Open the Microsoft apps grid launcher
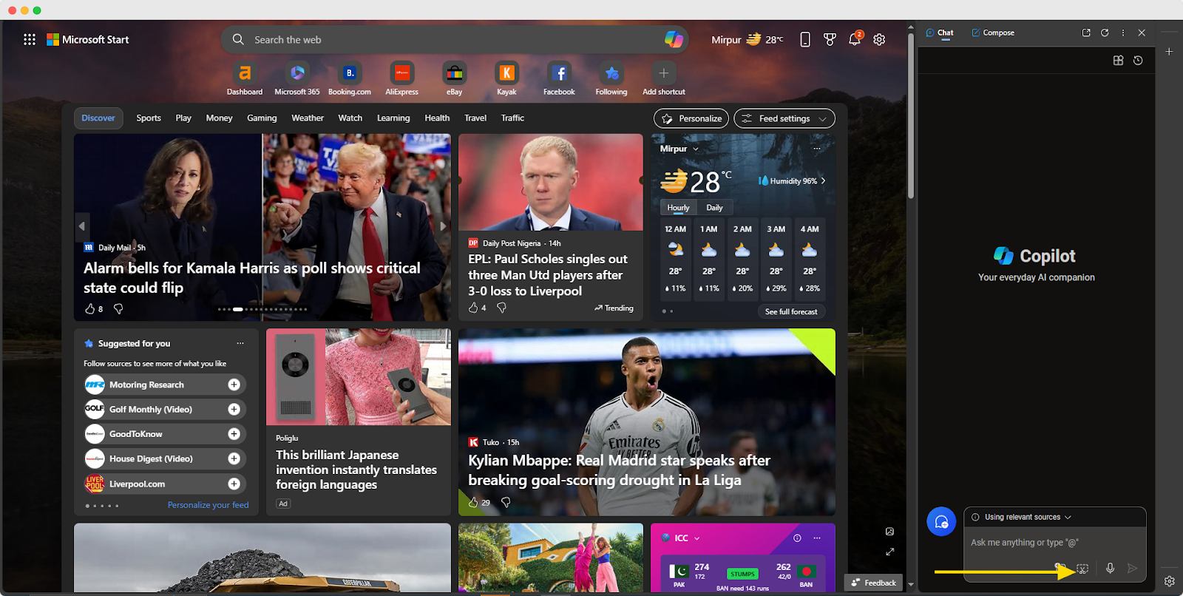Viewport: 1183px width, 596px height. point(30,40)
